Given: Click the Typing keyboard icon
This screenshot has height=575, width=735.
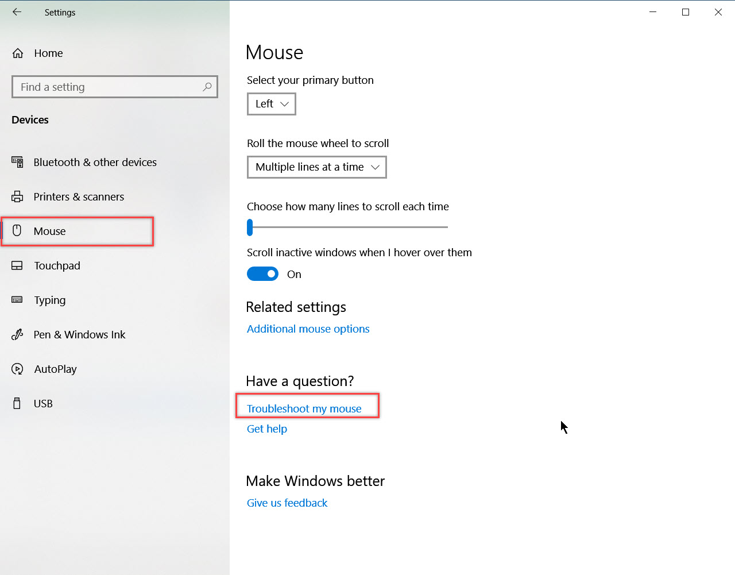Looking at the screenshot, I should click(17, 300).
